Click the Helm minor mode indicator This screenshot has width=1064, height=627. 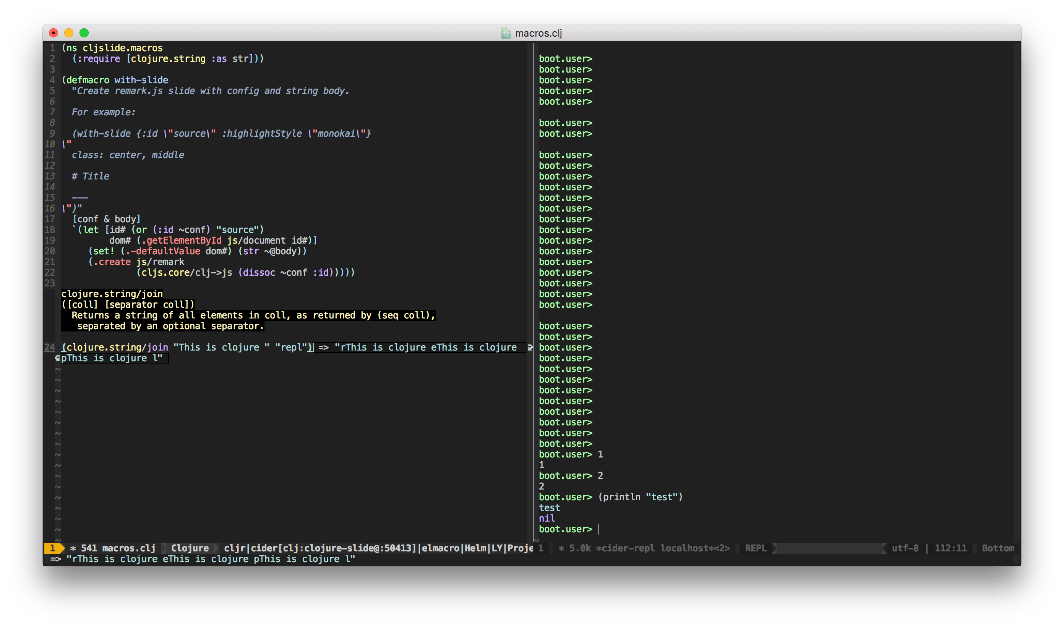tap(475, 548)
